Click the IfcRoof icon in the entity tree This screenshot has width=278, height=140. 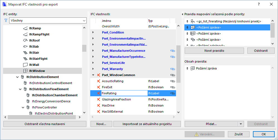coord(25,40)
